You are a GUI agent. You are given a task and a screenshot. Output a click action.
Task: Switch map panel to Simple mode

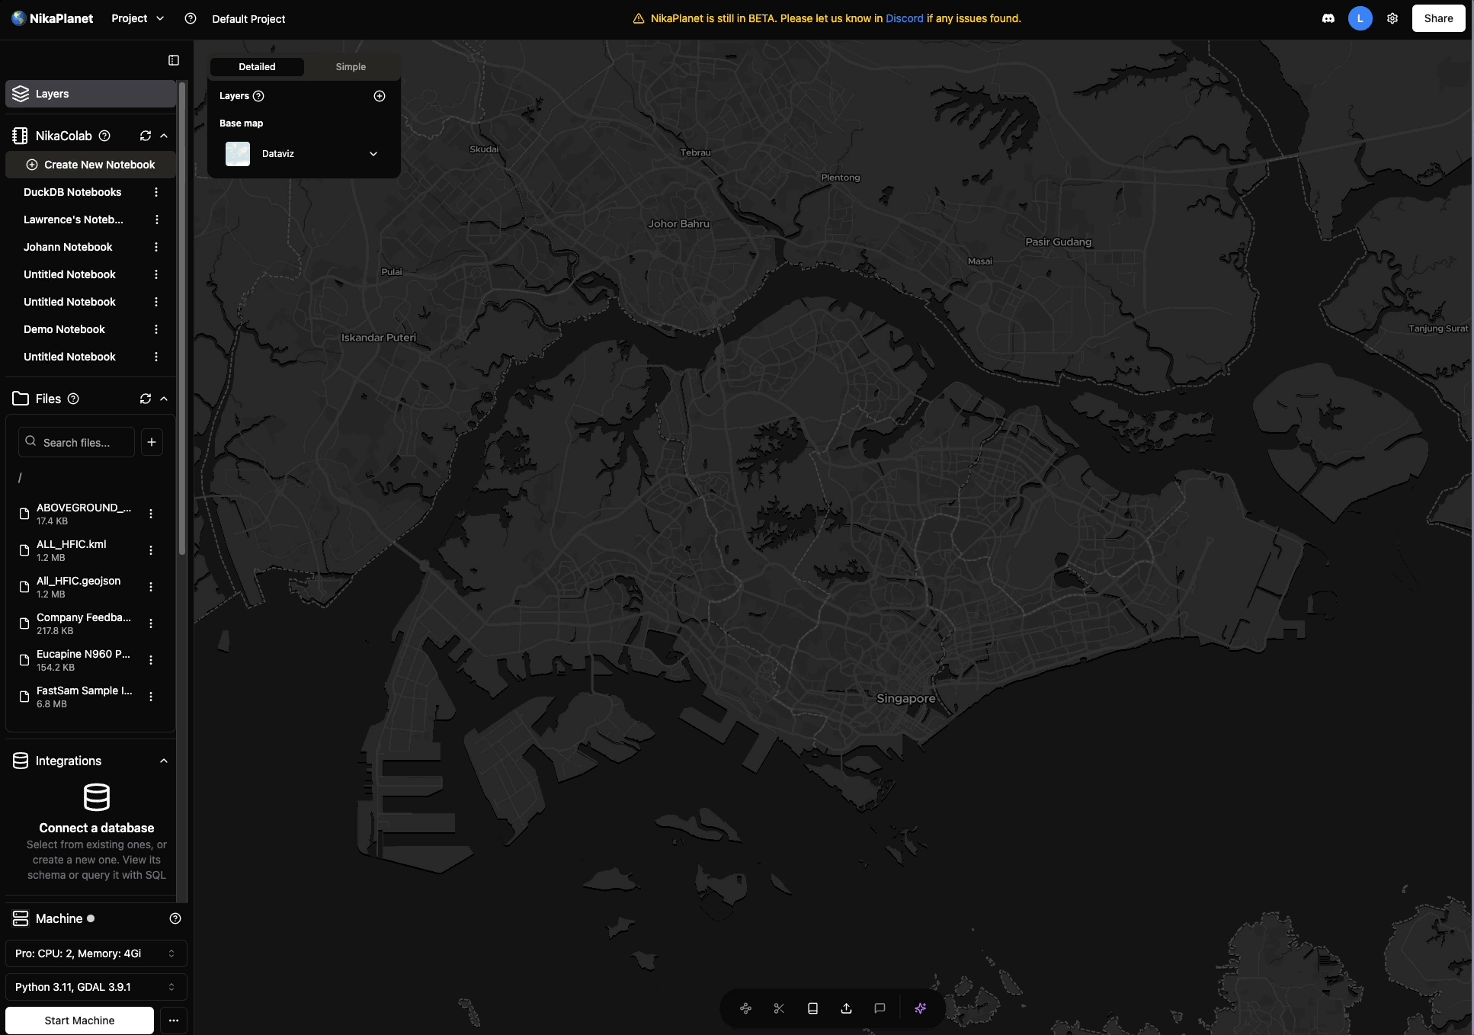click(351, 67)
